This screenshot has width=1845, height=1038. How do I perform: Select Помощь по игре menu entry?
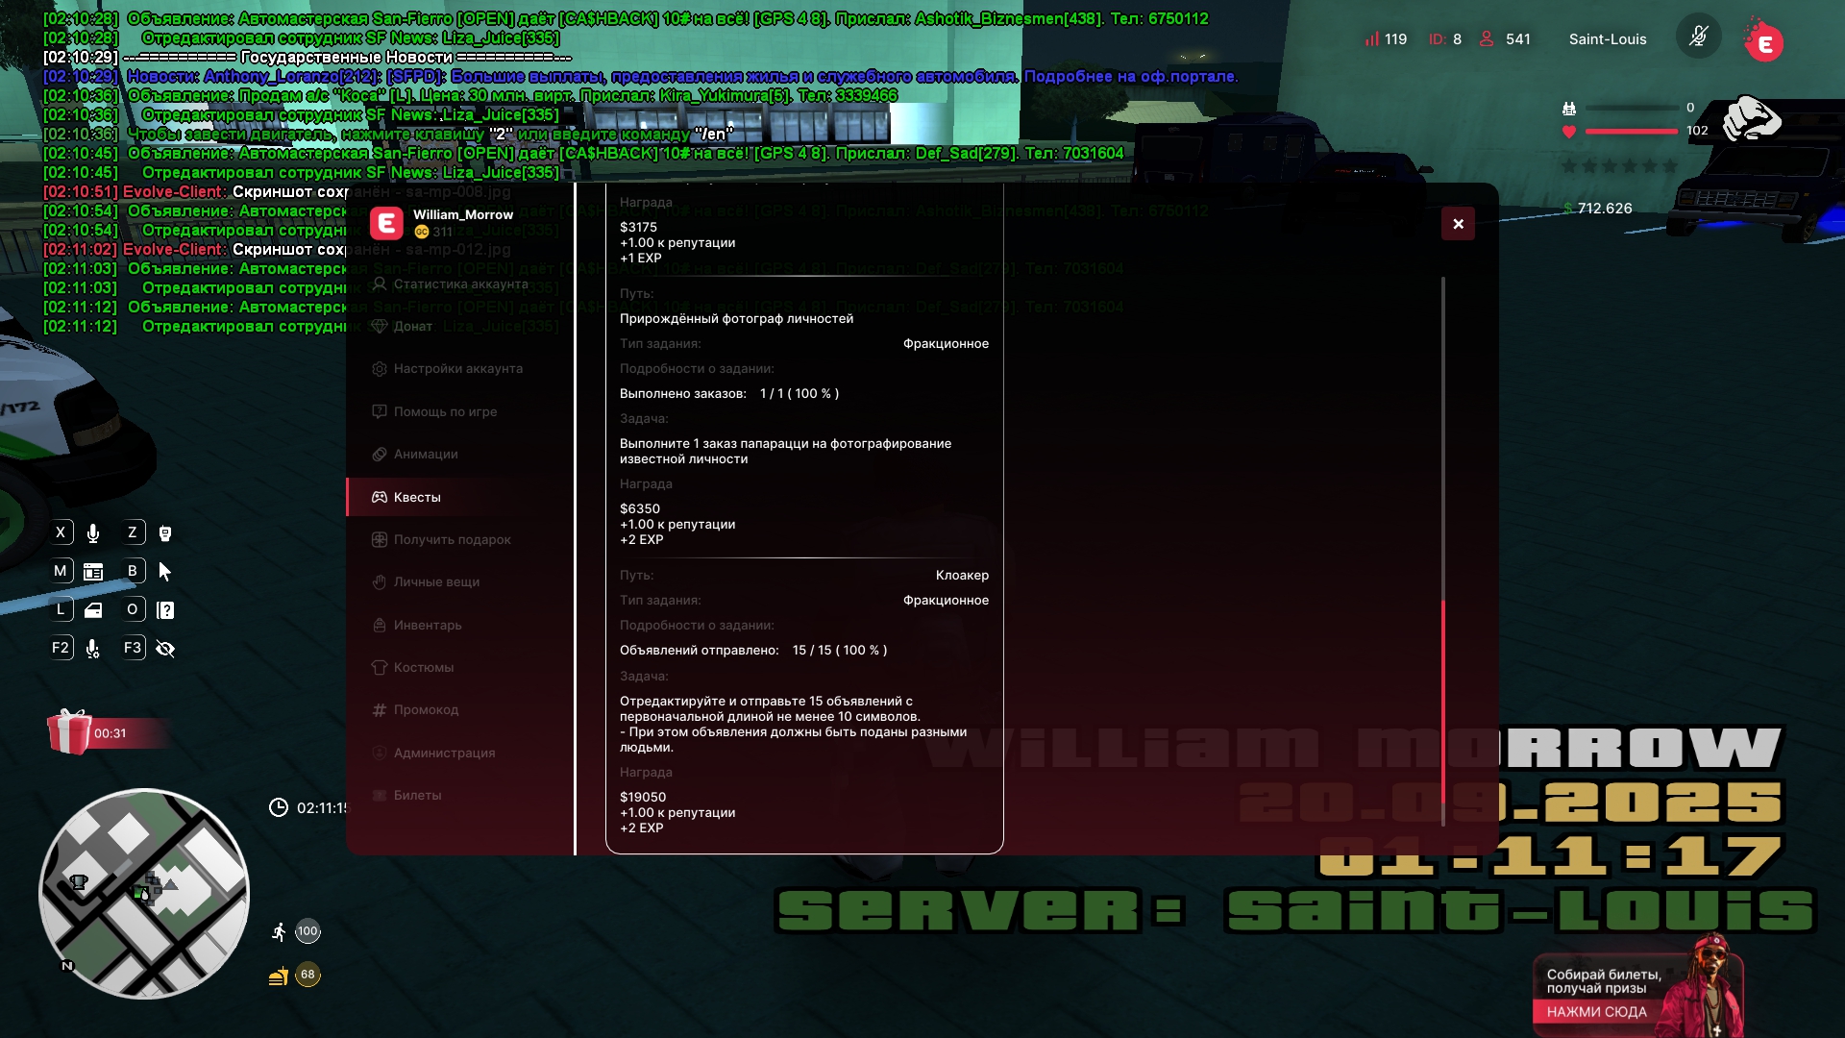[x=445, y=411]
